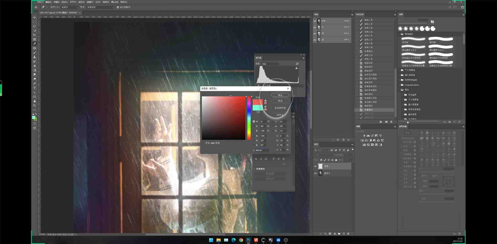Viewport: 497px width, 244px height.
Task: Select the Clone Stamp tool
Action: click(34, 57)
